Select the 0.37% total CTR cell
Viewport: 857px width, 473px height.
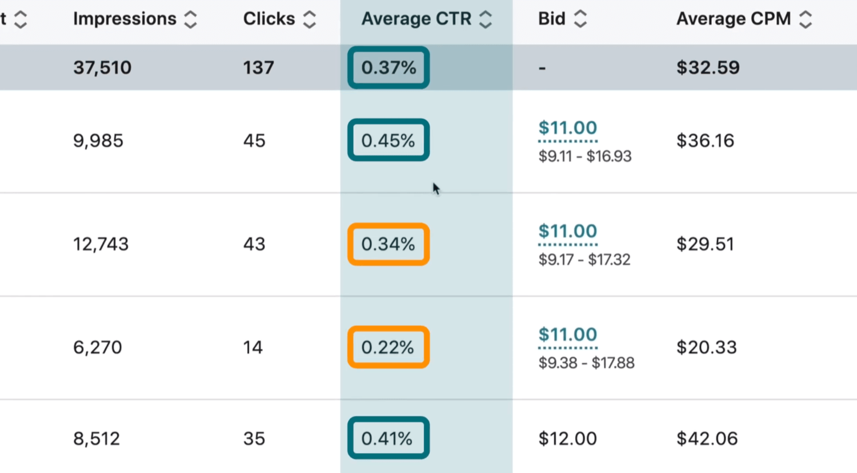pyautogui.click(x=389, y=67)
